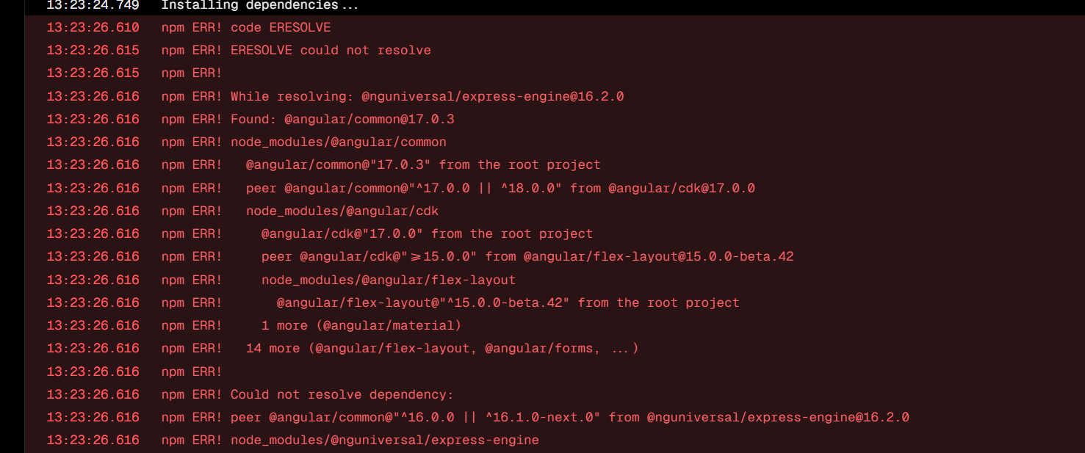Select @angular/cdk@"17.0.0" from root project line
The image size is (1085, 453).
click(x=426, y=233)
